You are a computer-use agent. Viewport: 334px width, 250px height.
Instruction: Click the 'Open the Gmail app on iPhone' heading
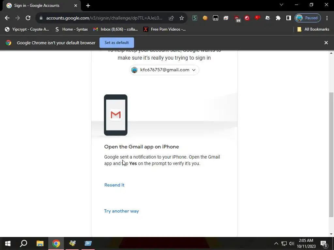(x=142, y=147)
